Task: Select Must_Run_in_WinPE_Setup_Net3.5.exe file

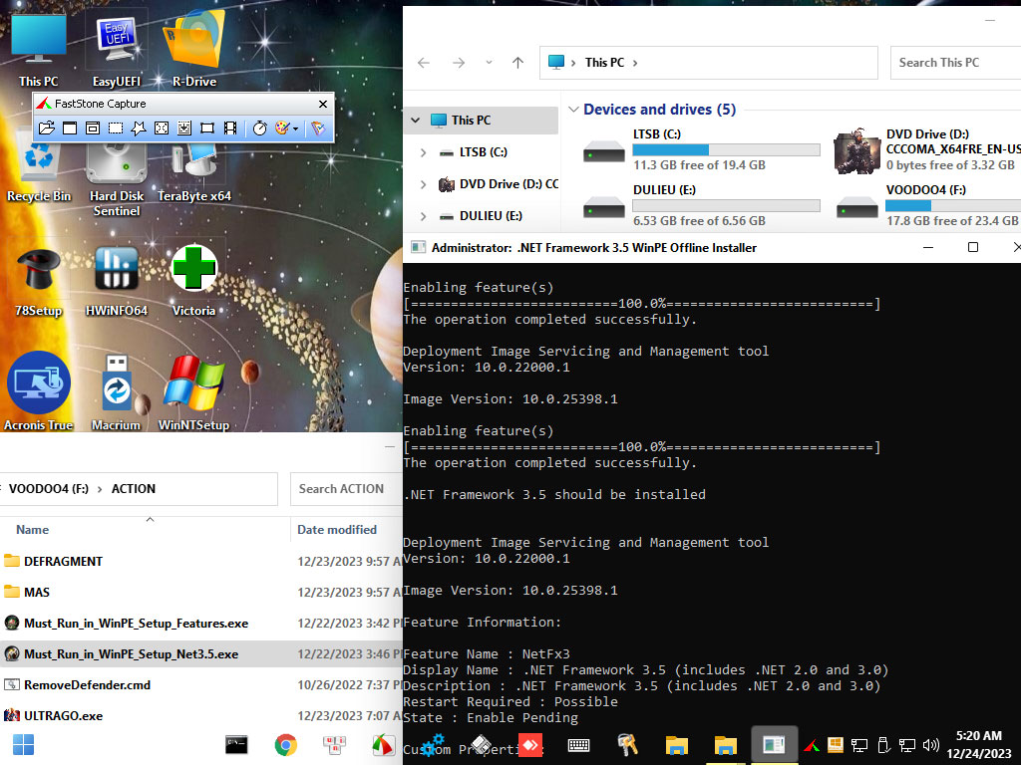Action: coord(201,653)
